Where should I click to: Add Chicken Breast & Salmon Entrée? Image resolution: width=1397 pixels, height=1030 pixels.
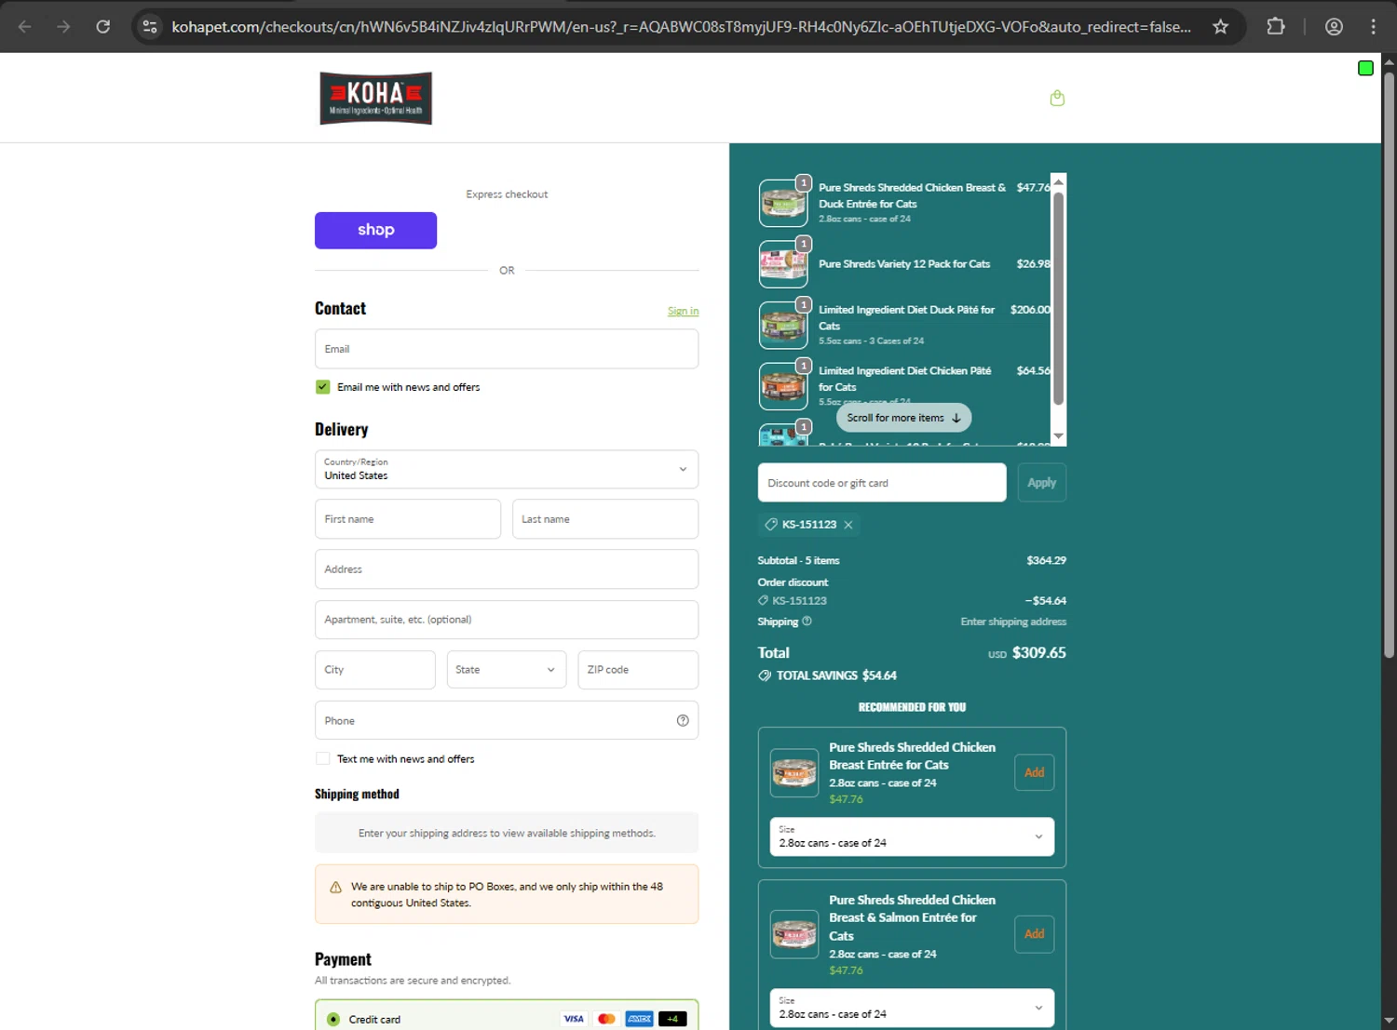[1034, 934]
